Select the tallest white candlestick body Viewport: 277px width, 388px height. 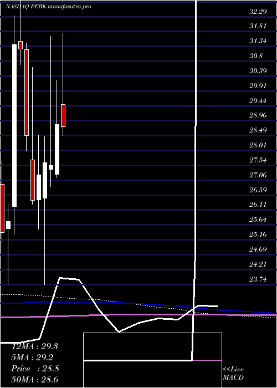(x=14, y=125)
